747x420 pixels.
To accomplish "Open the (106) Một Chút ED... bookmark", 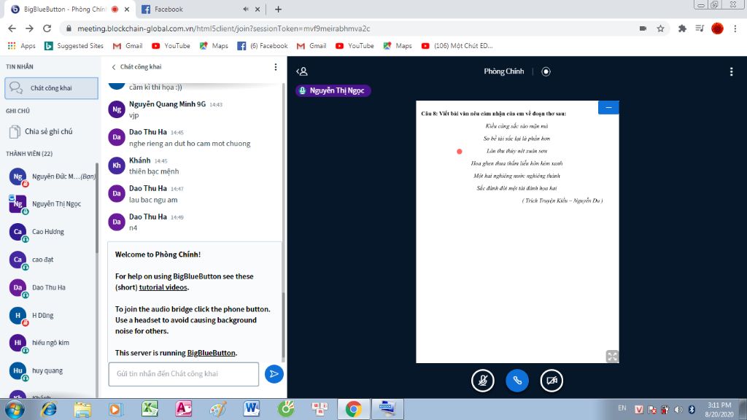I will (x=457, y=46).
